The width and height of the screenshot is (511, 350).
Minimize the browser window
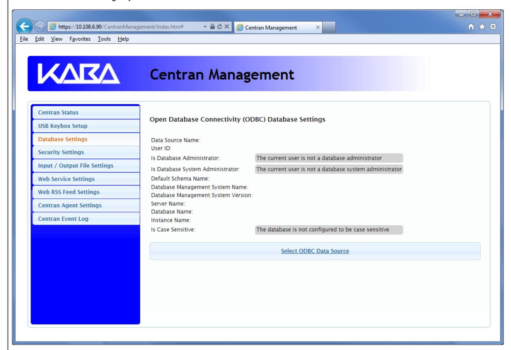461,15
